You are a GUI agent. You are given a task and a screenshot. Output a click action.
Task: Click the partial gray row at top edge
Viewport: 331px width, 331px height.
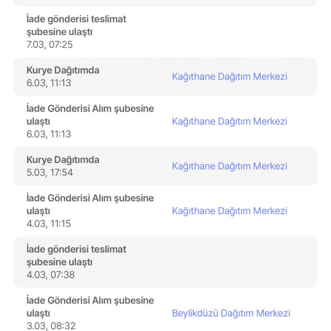[x=165, y=3]
